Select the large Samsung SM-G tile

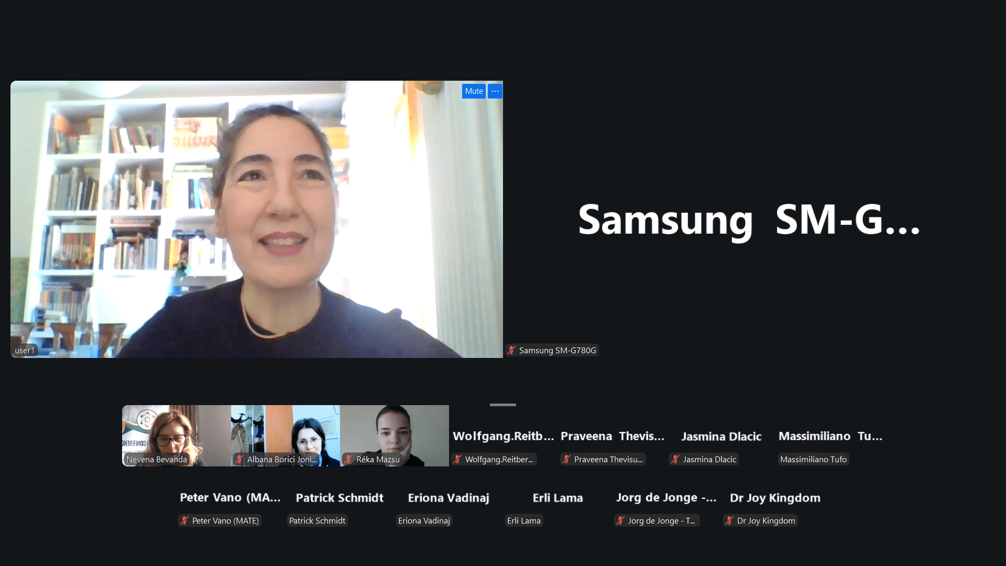(749, 220)
